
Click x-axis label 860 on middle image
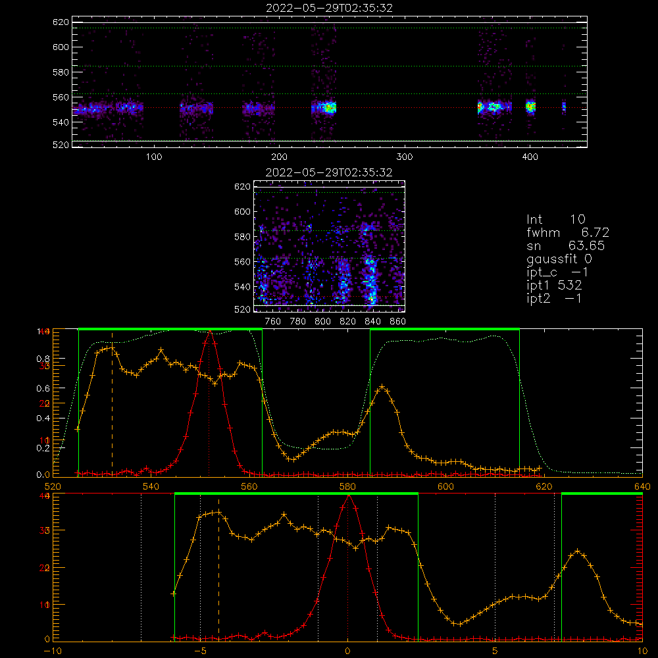397,322
